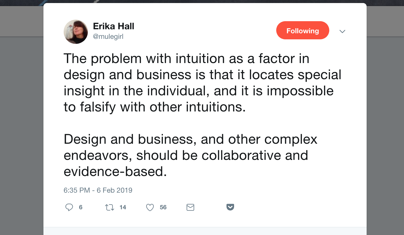This screenshot has width=404, height=235.
Task: View the 56 likes count
Action: (x=163, y=207)
